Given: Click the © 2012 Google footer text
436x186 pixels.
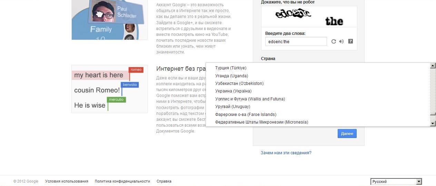Looking at the screenshot, I should (x=26, y=181).
